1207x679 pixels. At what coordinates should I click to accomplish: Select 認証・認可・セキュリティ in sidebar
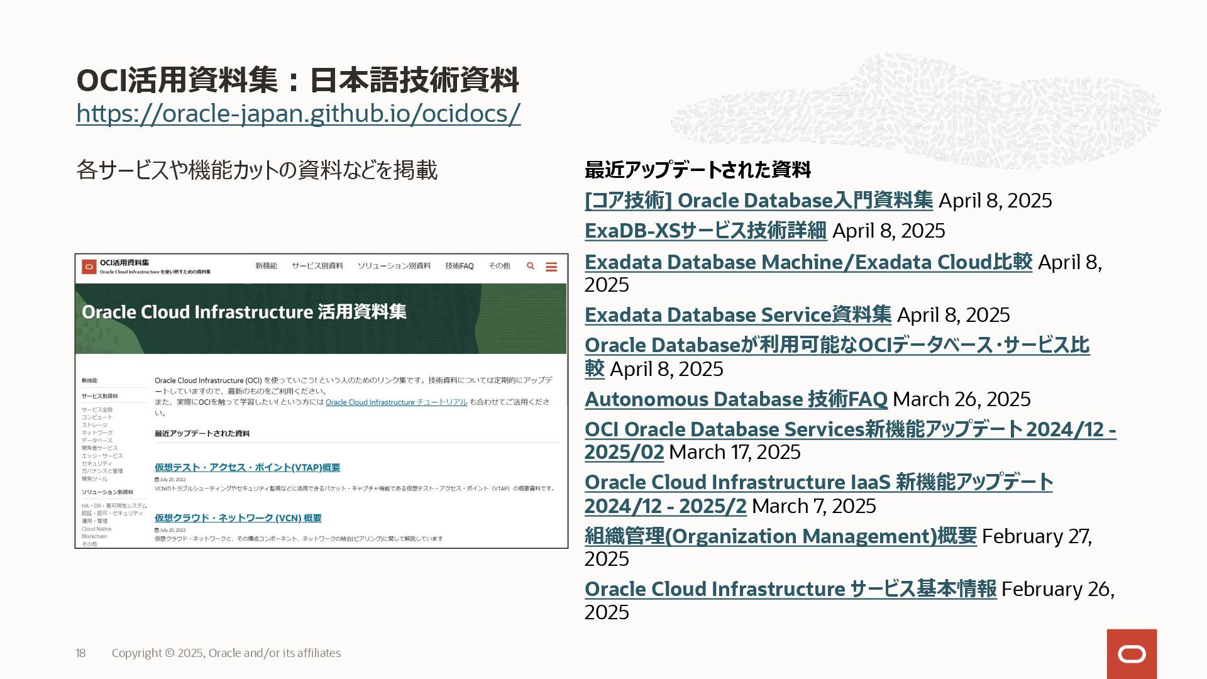coord(112,513)
